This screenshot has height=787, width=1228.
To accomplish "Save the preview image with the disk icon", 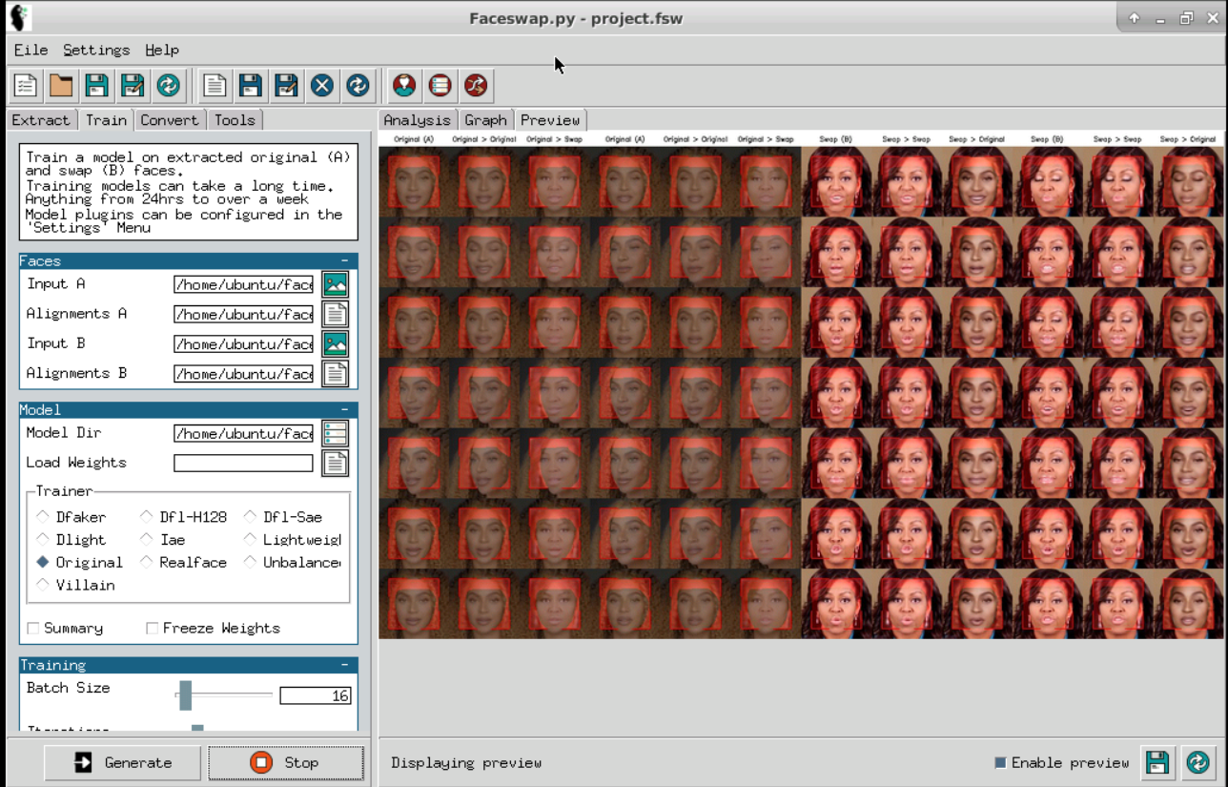I will [x=1157, y=762].
